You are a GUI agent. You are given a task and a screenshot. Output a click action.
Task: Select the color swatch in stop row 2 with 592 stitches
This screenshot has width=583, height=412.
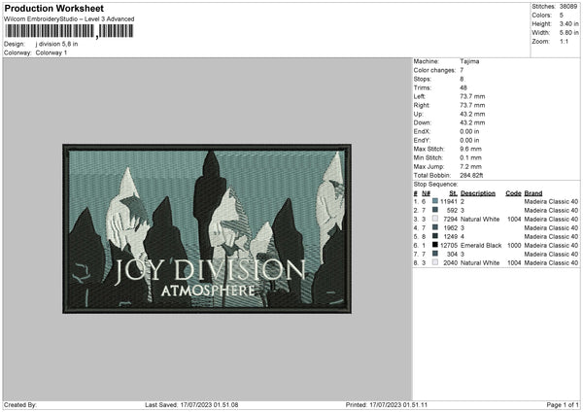435,210
